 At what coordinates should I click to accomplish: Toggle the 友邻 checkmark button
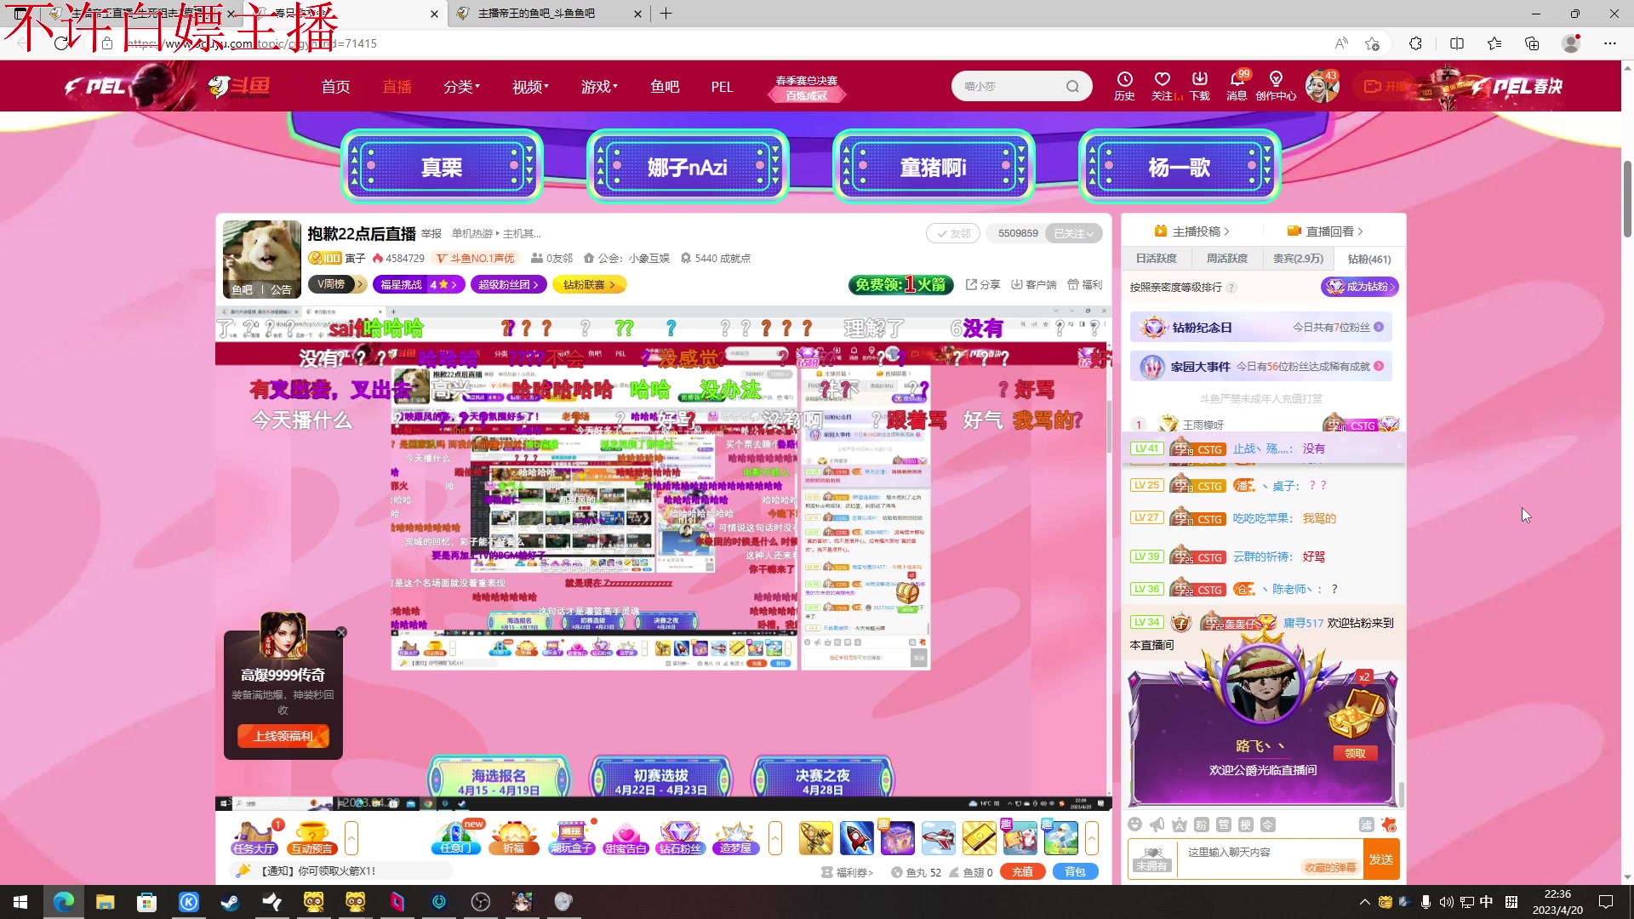[x=953, y=233]
